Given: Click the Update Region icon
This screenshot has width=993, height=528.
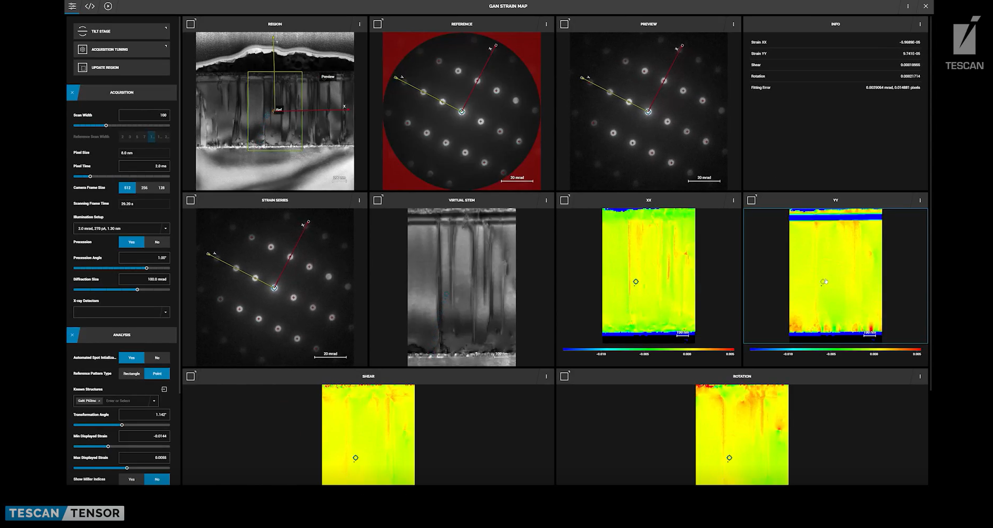Looking at the screenshot, I should click(x=83, y=67).
